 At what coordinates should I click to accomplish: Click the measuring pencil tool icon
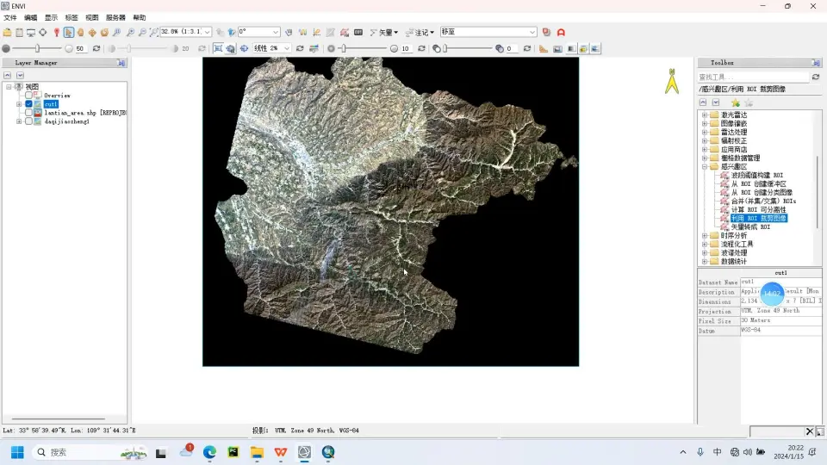point(316,32)
